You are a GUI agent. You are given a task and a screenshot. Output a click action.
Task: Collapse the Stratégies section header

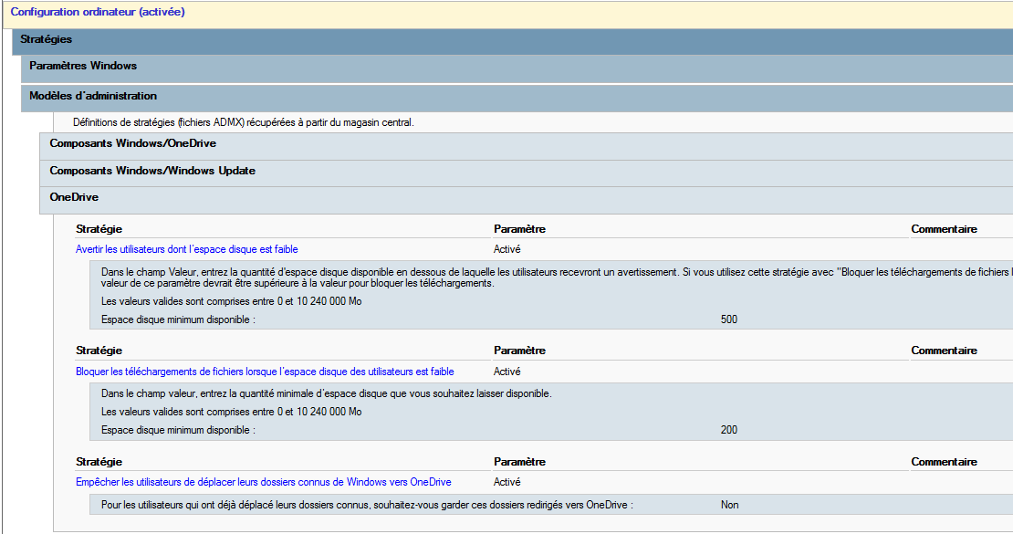(x=47, y=39)
